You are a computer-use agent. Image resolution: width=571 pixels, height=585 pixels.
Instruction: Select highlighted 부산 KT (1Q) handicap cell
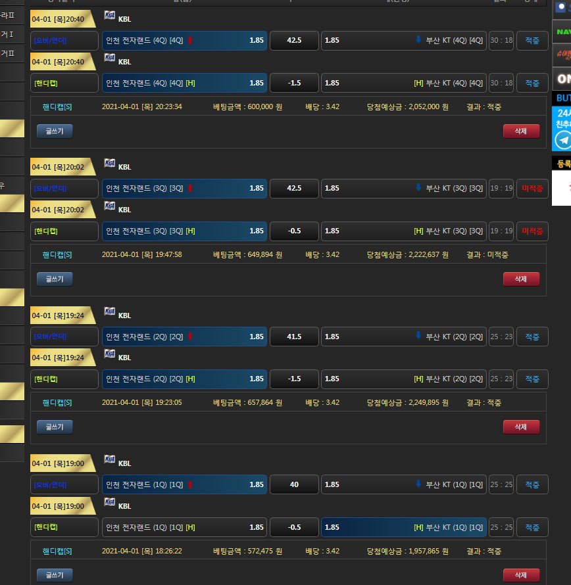click(404, 527)
